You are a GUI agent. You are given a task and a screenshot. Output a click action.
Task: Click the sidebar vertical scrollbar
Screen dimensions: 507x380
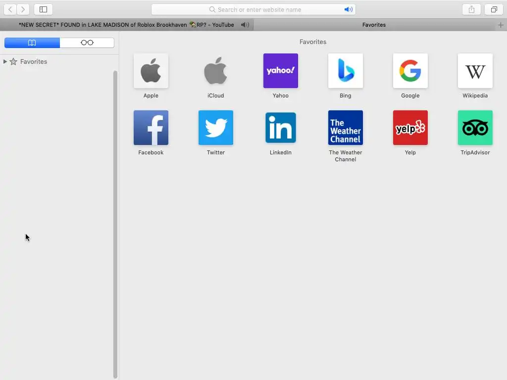[115, 224]
